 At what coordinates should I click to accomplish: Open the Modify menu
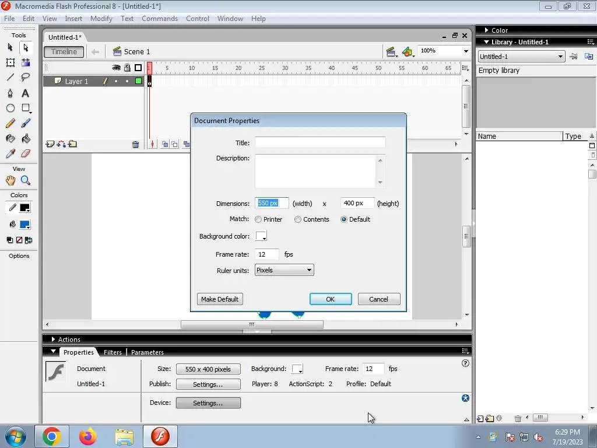[x=101, y=19]
